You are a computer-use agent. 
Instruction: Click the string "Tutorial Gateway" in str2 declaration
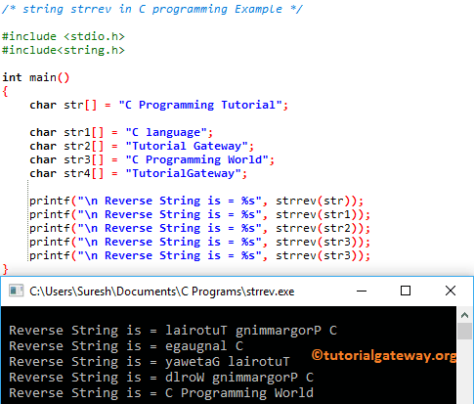tap(187, 146)
